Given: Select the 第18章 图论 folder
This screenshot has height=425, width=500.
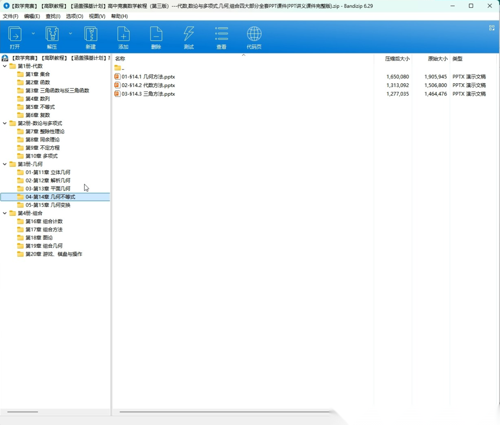Looking at the screenshot, I should (39, 237).
